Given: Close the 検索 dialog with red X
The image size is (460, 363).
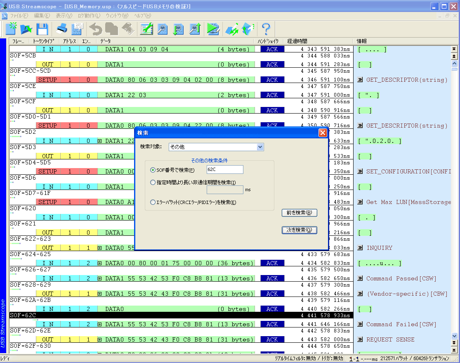Looking at the screenshot, I should [323, 133].
